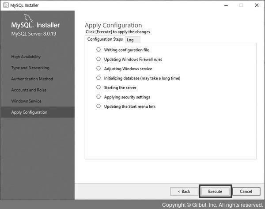Click the MySQL dolphin logo
This screenshot has height=209, width=265.
(x=28, y=18)
